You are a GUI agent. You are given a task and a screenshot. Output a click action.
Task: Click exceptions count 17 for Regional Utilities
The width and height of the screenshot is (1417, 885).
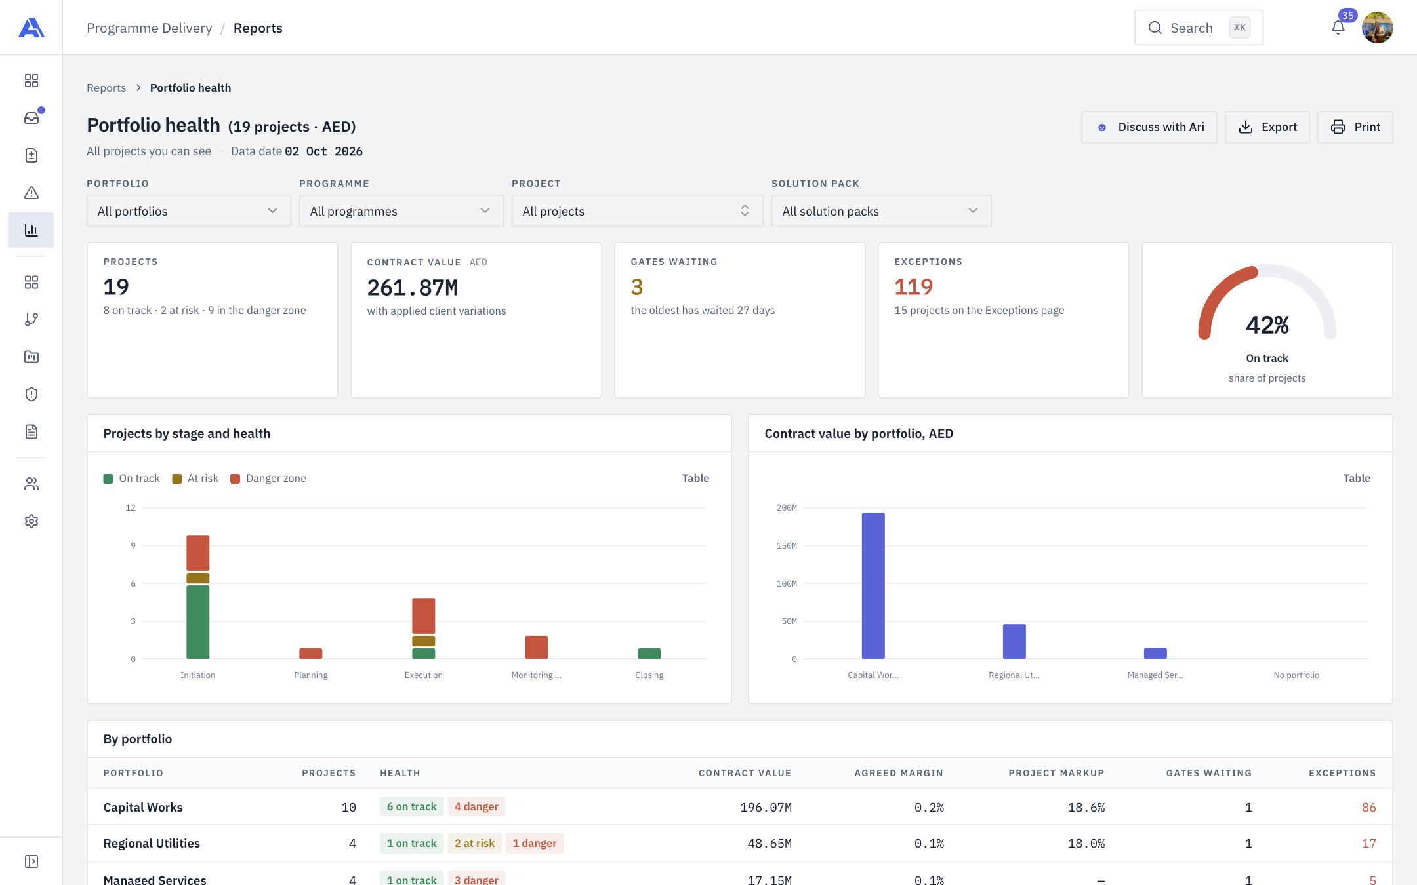pyautogui.click(x=1368, y=843)
